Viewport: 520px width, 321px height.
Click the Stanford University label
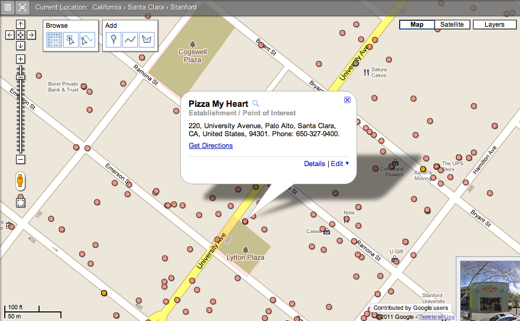pyautogui.click(x=433, y=298)
